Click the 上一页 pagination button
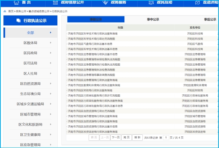The image size is (219, 148). (x=105, y=138)
